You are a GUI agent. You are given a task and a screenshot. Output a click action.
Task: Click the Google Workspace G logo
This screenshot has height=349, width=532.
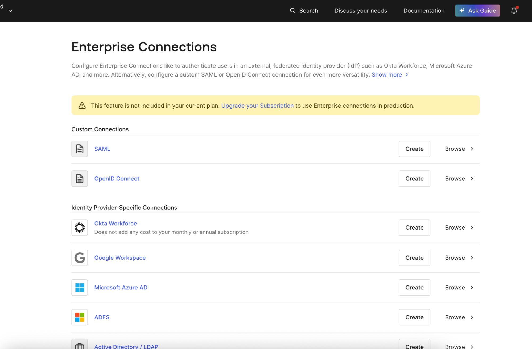click(x=80, y=258)
